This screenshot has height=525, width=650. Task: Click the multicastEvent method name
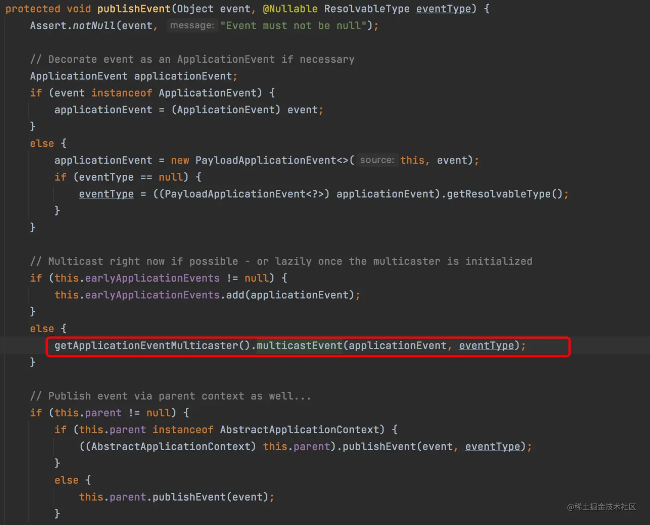[299, 346]
